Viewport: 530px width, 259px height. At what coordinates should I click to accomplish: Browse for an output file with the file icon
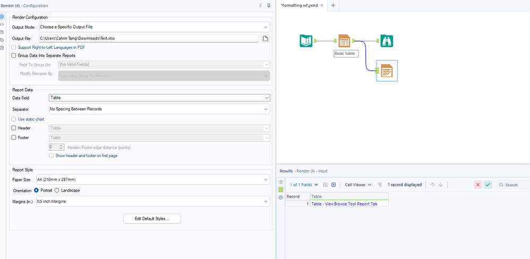coord(266,38)
